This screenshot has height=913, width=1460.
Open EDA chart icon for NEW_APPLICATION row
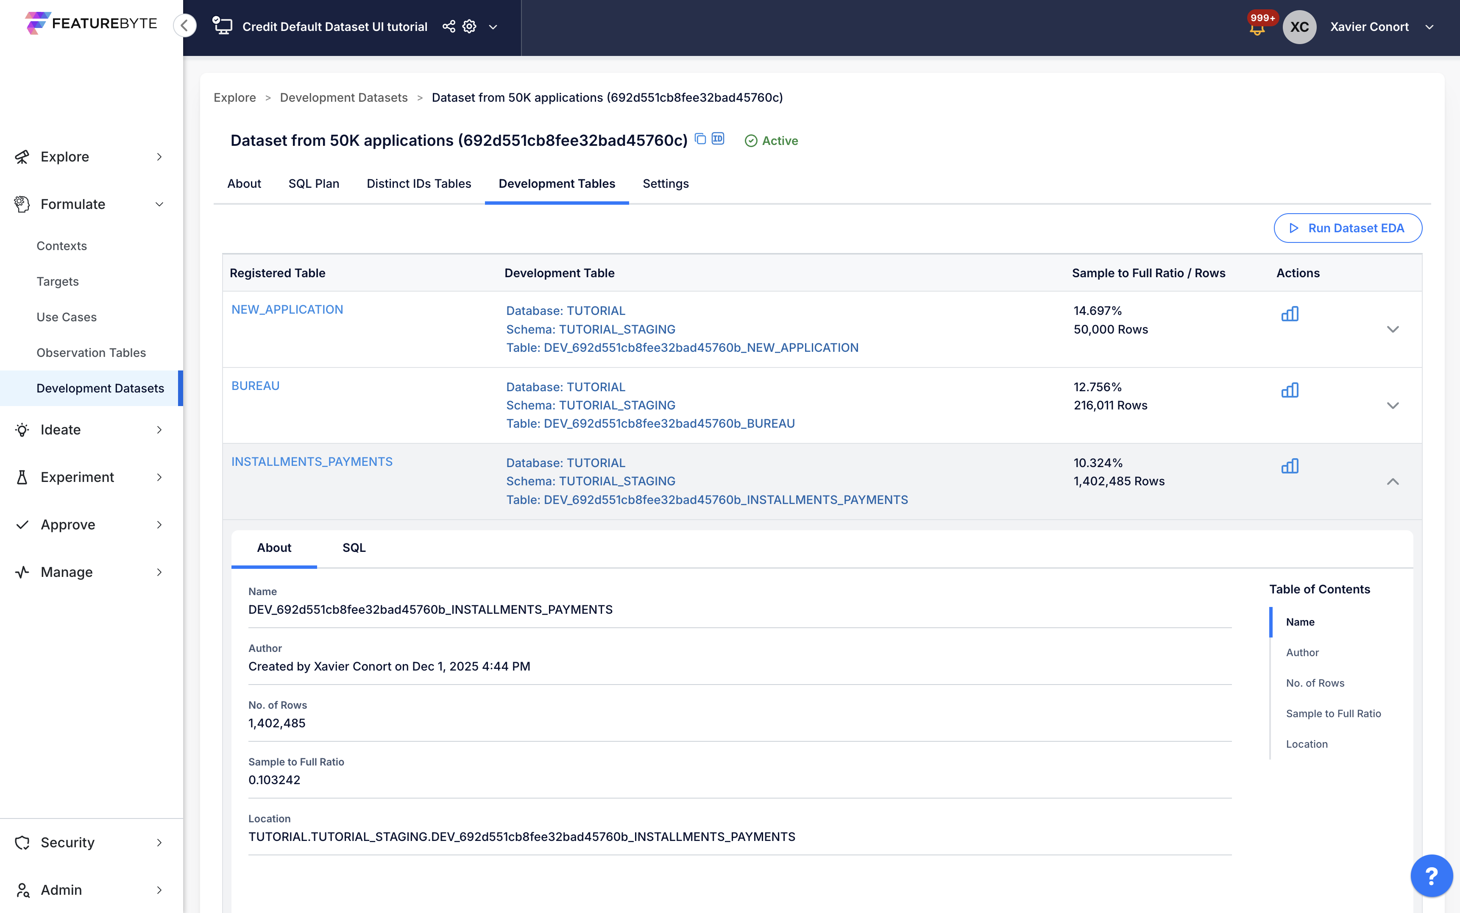[1290, 314]
